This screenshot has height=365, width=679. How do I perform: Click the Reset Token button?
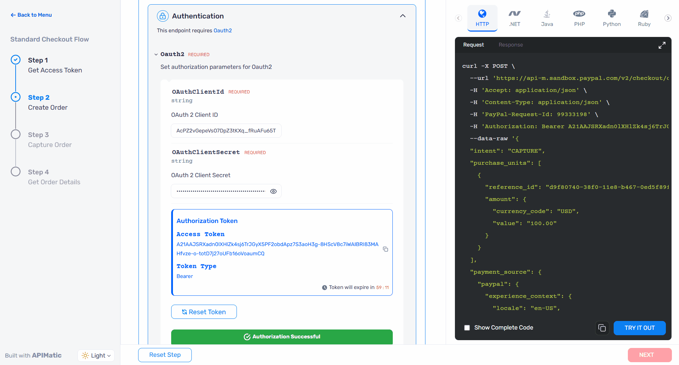[203, 312]
